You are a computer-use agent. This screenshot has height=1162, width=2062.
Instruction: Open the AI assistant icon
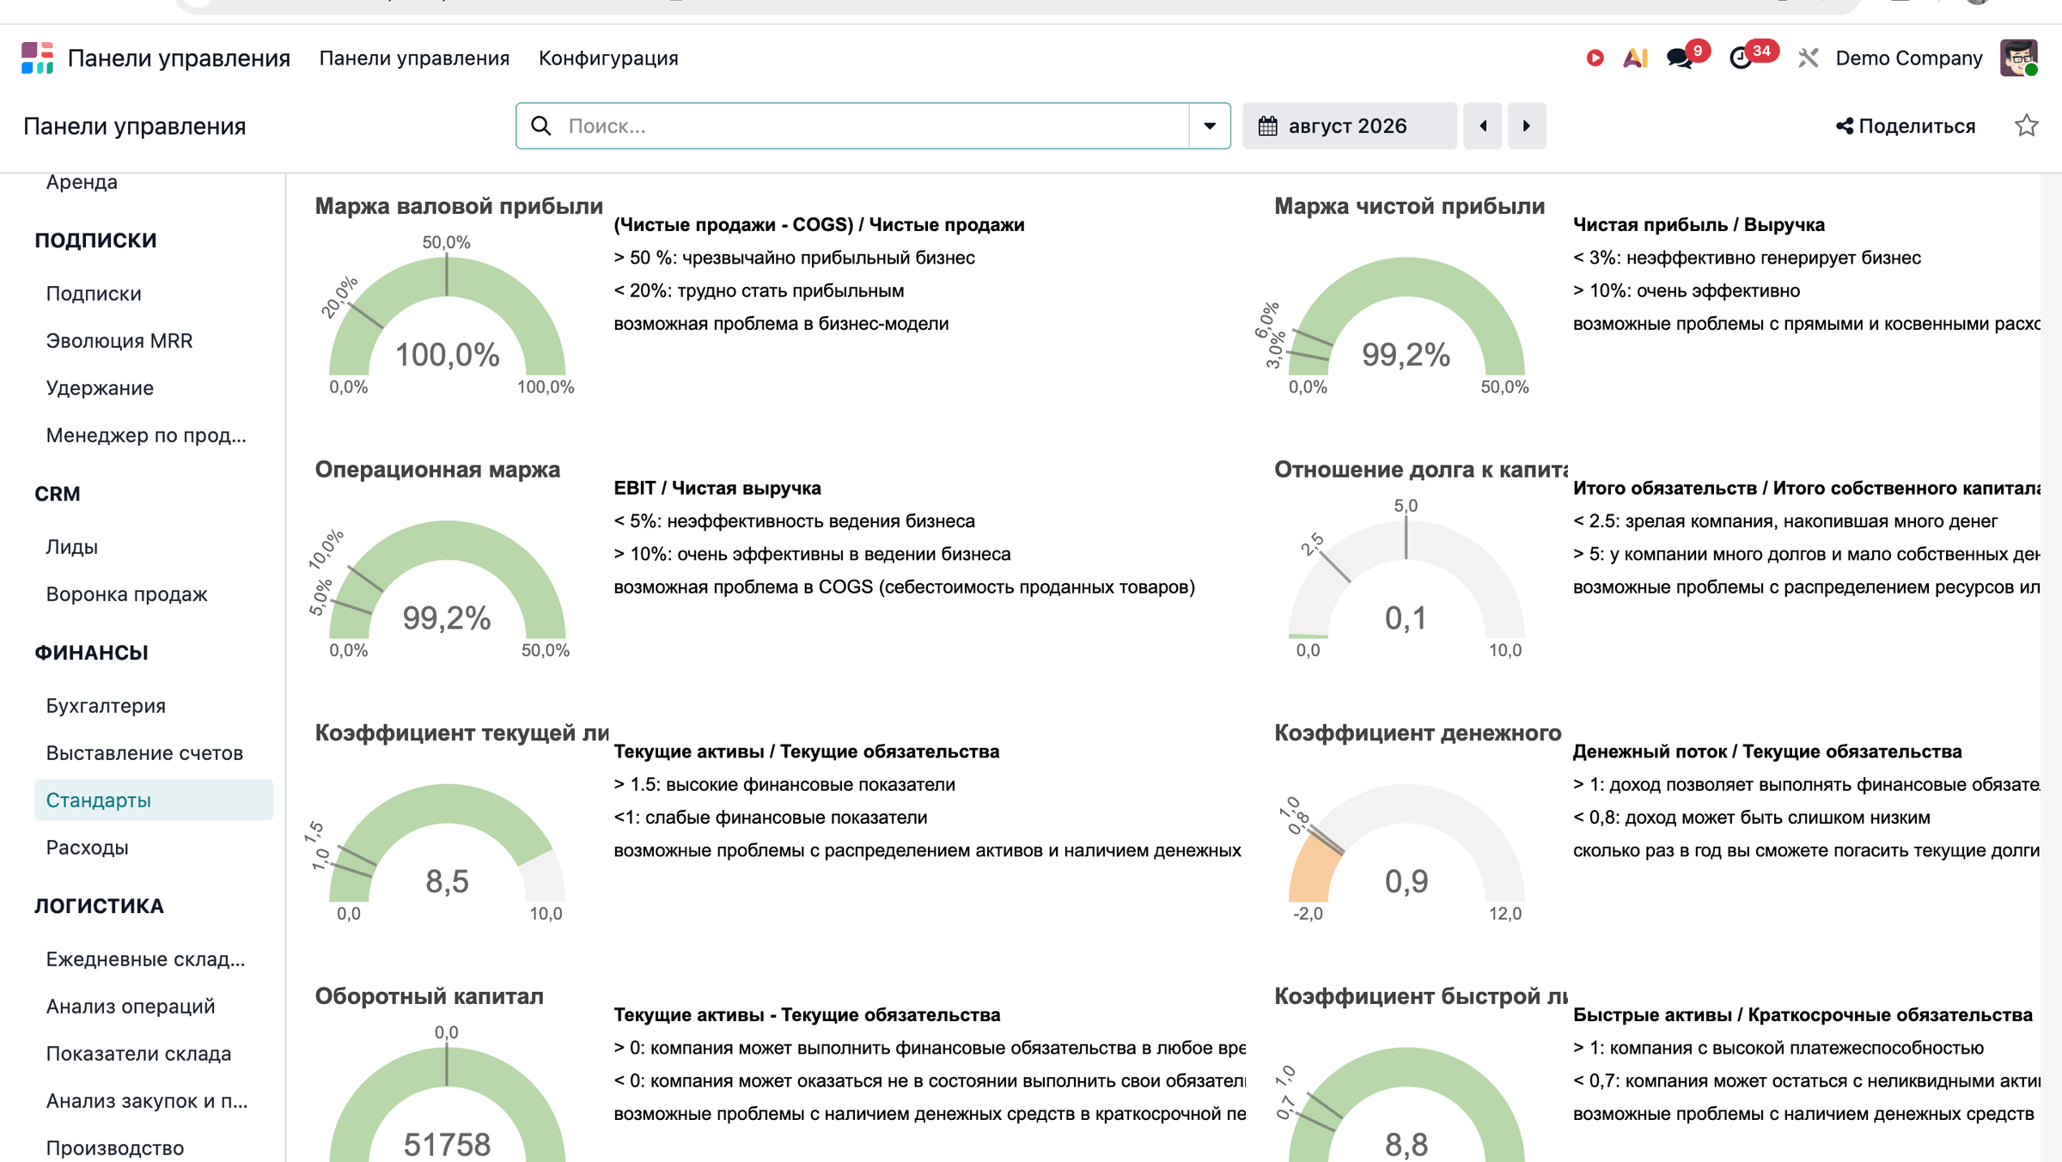pos(1635,58)
